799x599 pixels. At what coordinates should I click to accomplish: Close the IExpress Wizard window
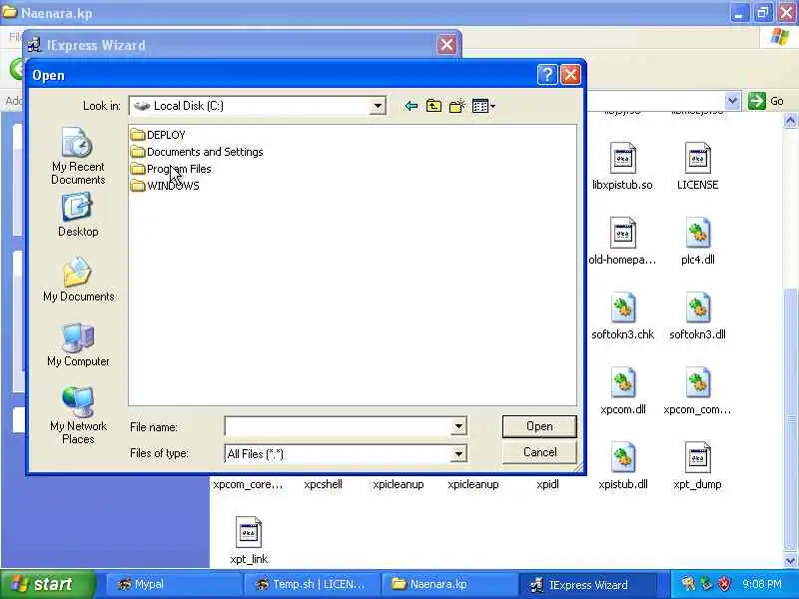tap(446, 45)
